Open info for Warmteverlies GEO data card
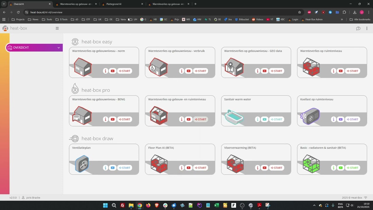The width and height of the screenshot is (373, 210). pyautogui.click(x=258, y=71)
